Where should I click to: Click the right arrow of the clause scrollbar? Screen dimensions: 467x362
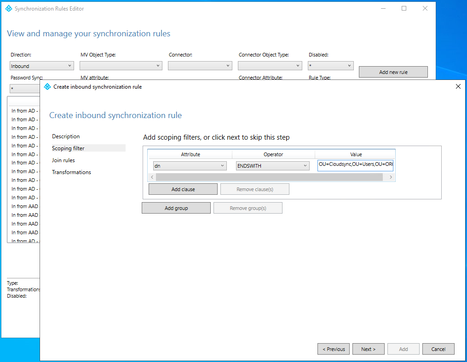pyautogui.click(x=391, y=177)
